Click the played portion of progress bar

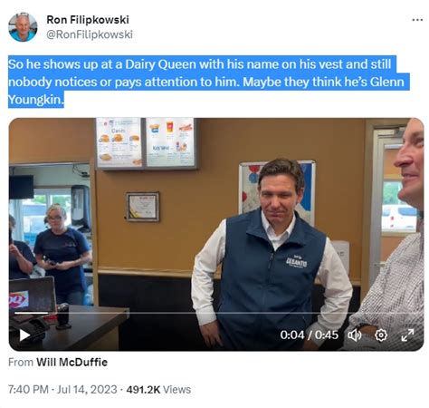32,313
